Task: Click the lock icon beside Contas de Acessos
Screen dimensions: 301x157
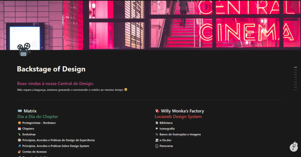Action: pyautogui.click(x=19, y=152)
